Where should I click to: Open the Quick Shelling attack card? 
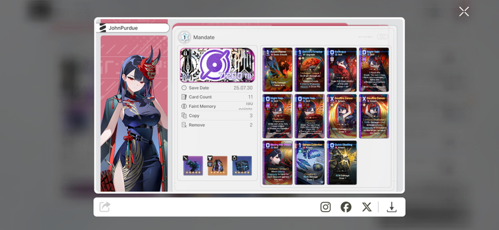342,163
